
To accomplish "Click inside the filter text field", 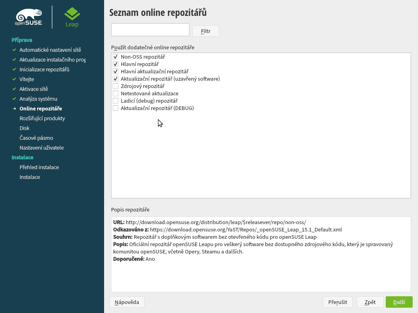I will coord(150,29).
